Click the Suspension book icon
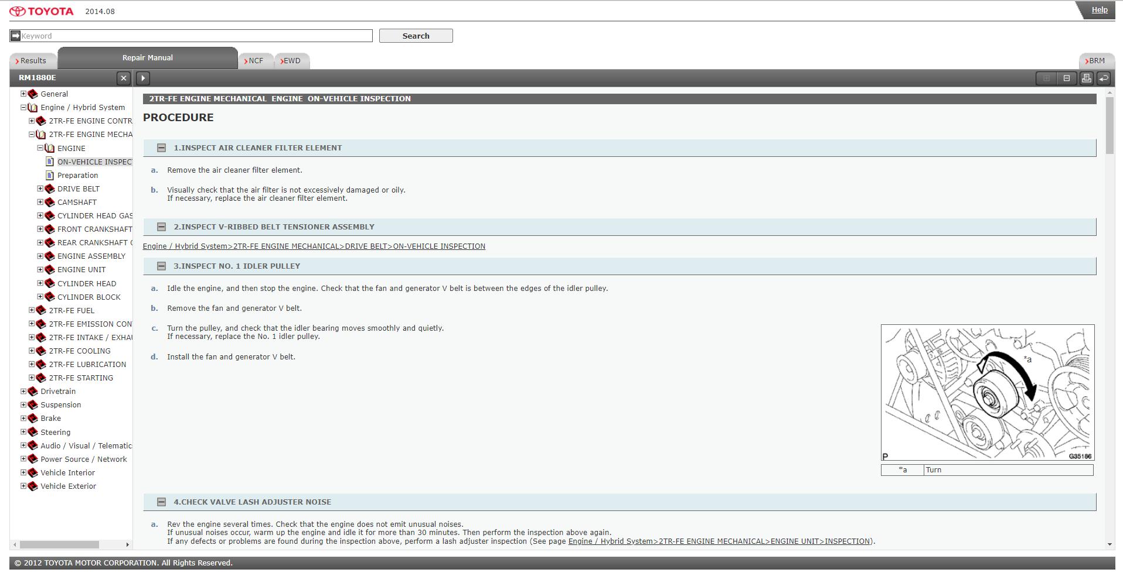The height and width of the screenshot is (576, 1123). [x=33, y=404]
